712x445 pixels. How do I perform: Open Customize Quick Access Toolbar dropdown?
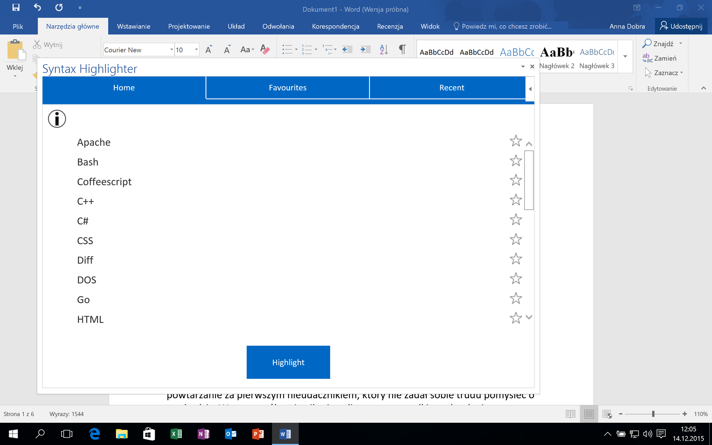(x=80, y=8)
